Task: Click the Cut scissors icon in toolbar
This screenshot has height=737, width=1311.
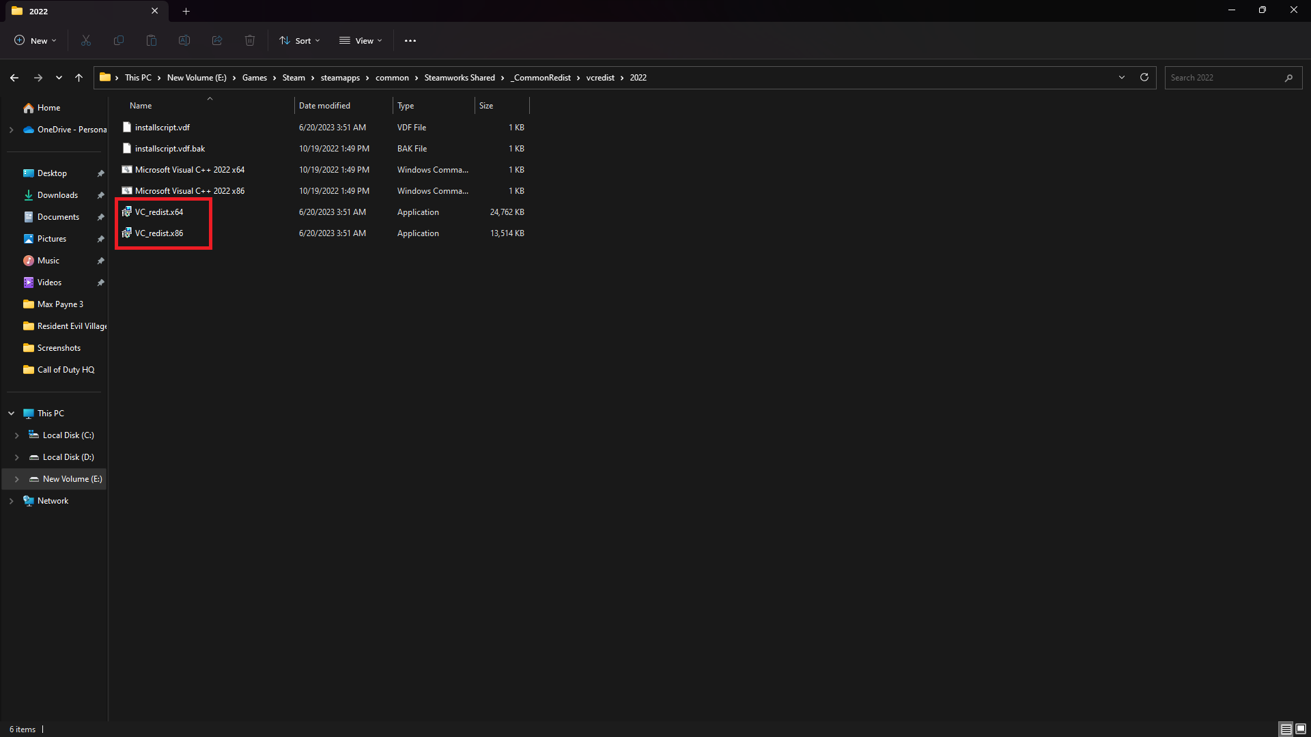Action: click(86, 41)
